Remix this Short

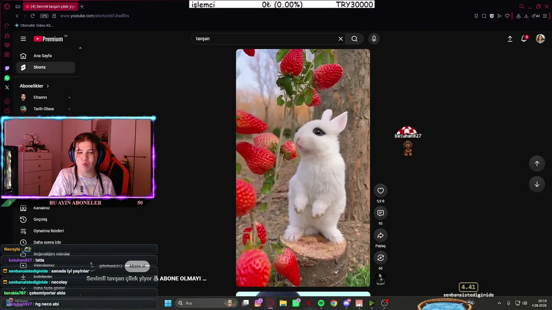pos(380,258)
